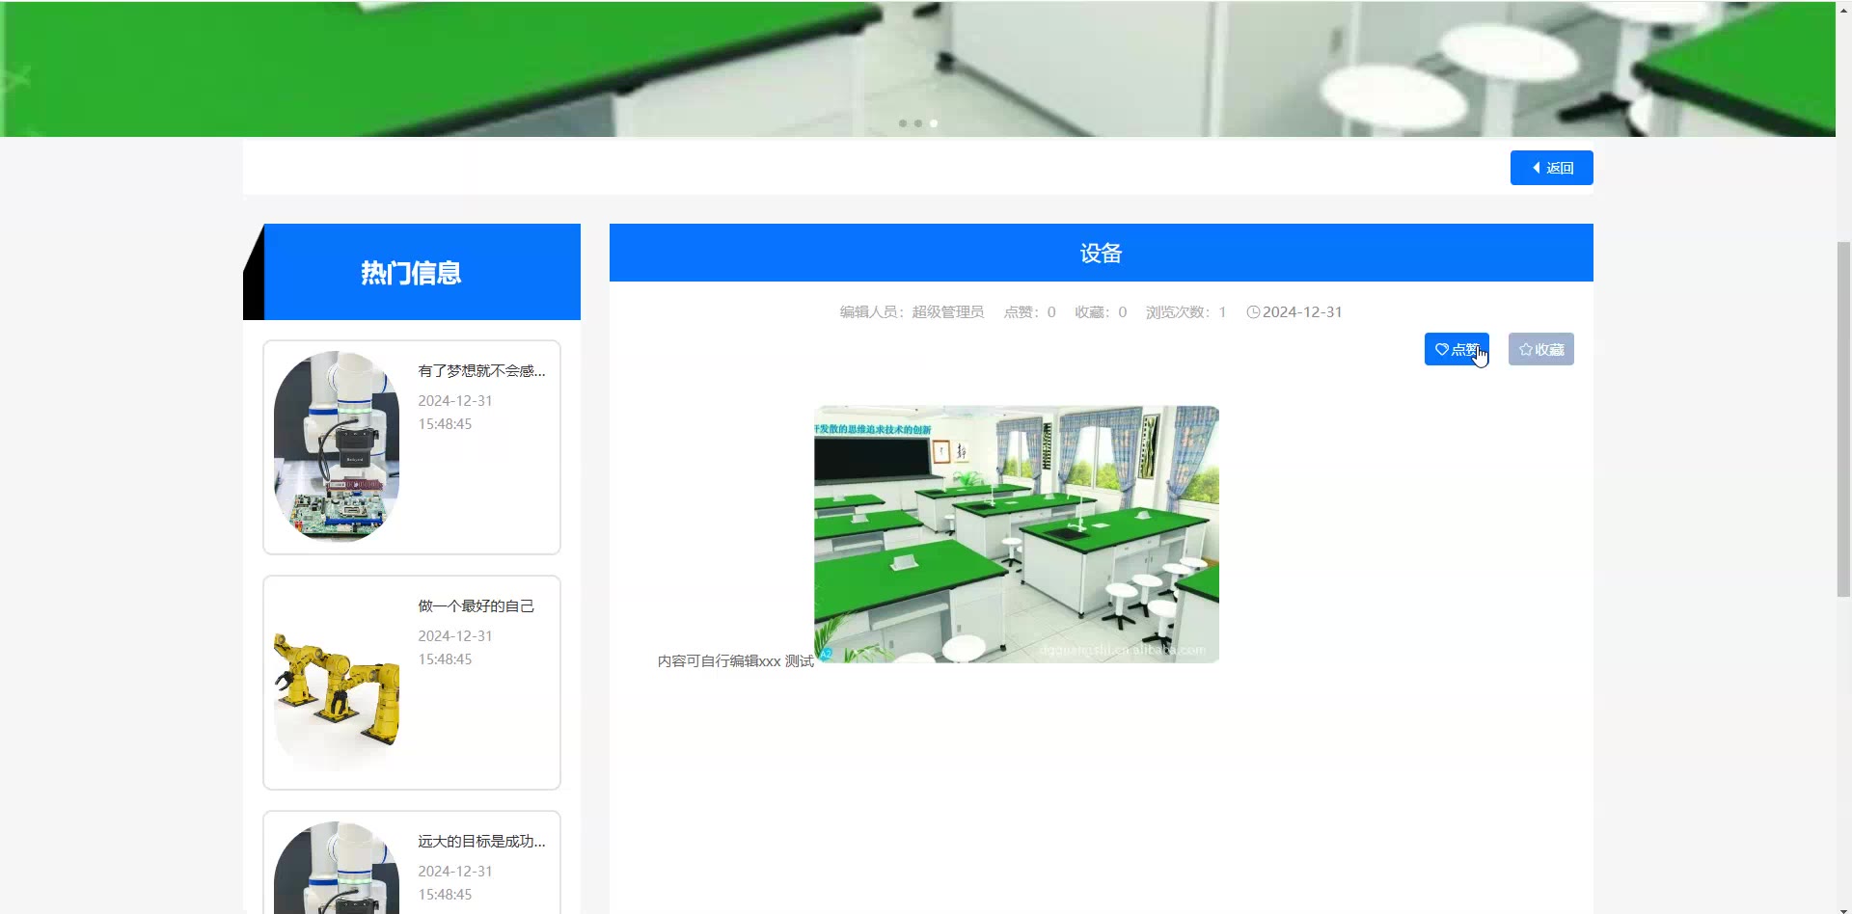This screenshot has width=1852, height=914.
Task: Click the 热门信息 panel header
Action: [412, 272]
